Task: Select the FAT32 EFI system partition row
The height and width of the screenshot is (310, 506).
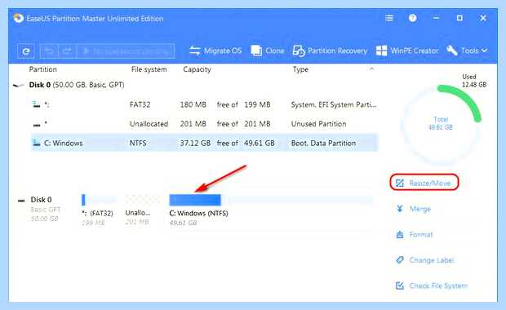Action: (204, 104)
